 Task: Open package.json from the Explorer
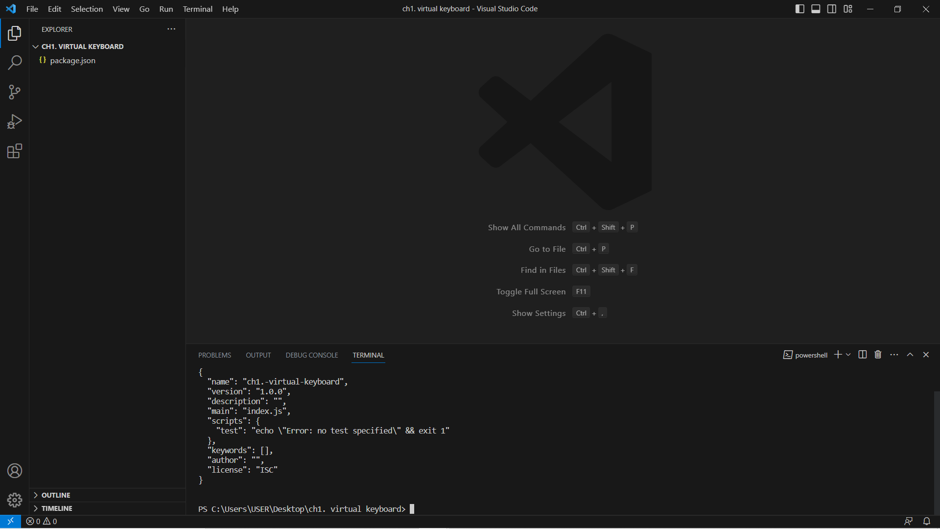[72, 60]
